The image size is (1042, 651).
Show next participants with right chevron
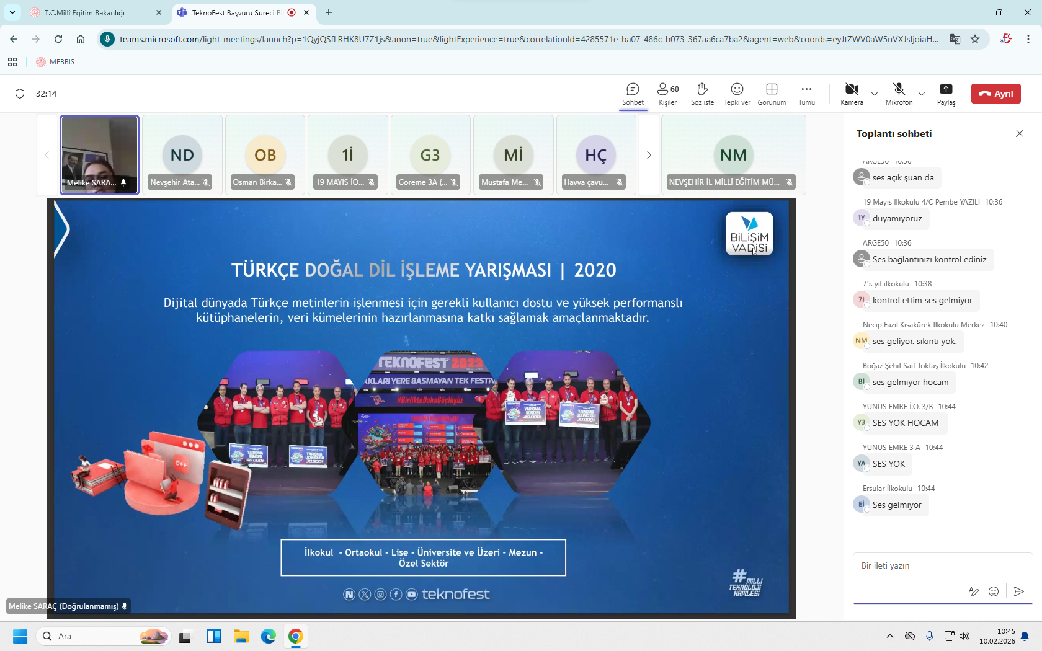click(x=649, y=155)
